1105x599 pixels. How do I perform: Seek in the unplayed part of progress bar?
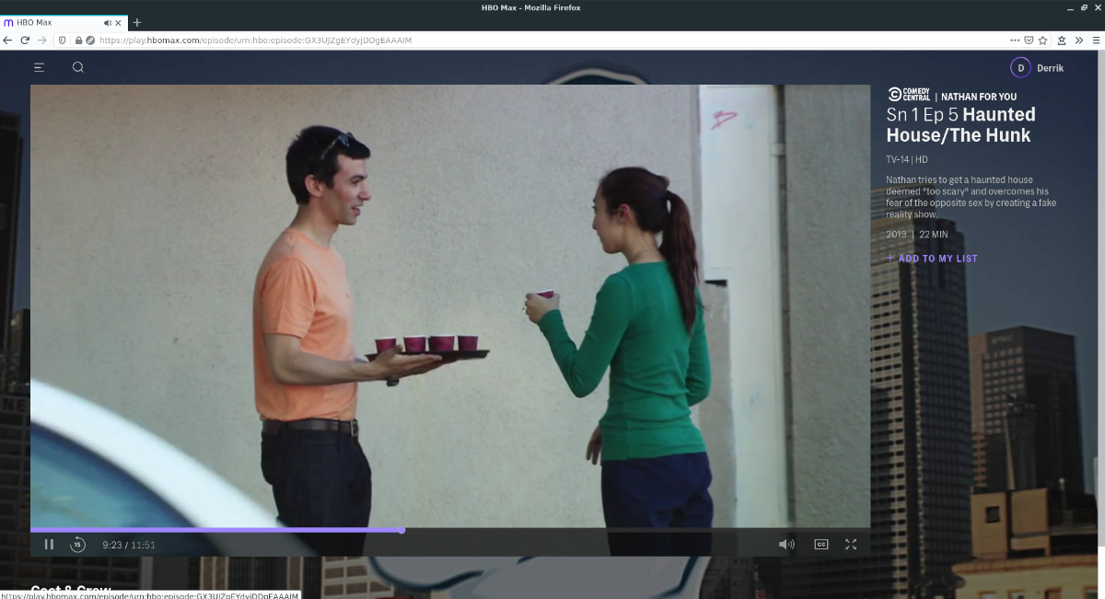click(635, 530)
